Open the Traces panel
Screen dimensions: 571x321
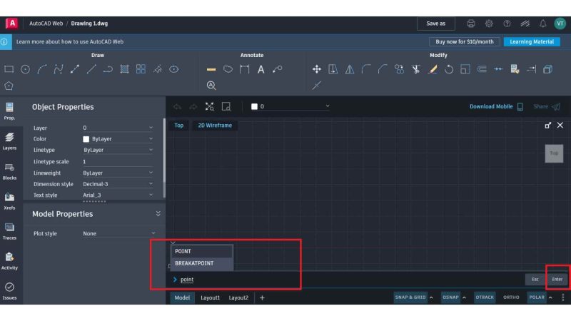[x=9, y=231]
